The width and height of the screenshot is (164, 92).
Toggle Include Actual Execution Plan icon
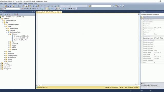(x=50, y=9)
